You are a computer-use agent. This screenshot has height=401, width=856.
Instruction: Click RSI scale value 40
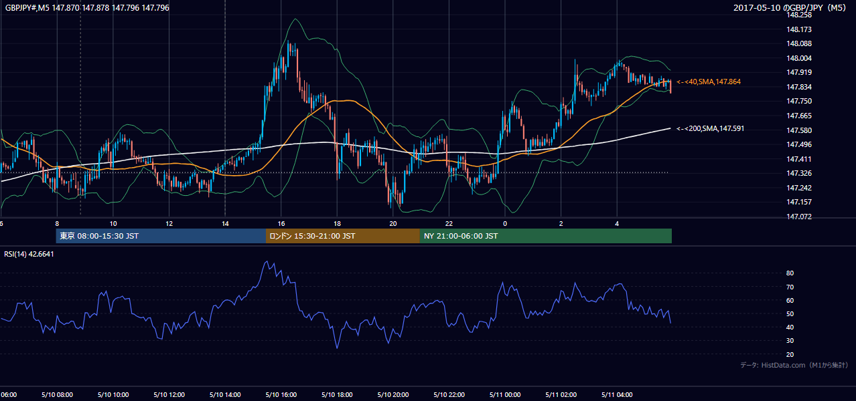pos(790,327)
